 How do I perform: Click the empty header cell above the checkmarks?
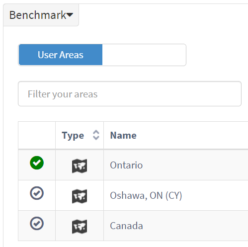(37, 135)
